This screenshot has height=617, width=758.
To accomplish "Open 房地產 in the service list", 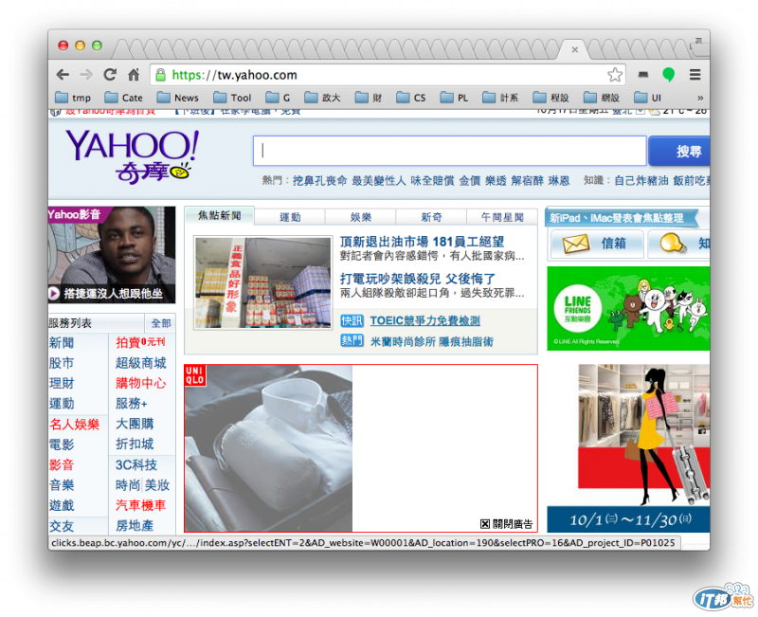I will click(135, 526).
